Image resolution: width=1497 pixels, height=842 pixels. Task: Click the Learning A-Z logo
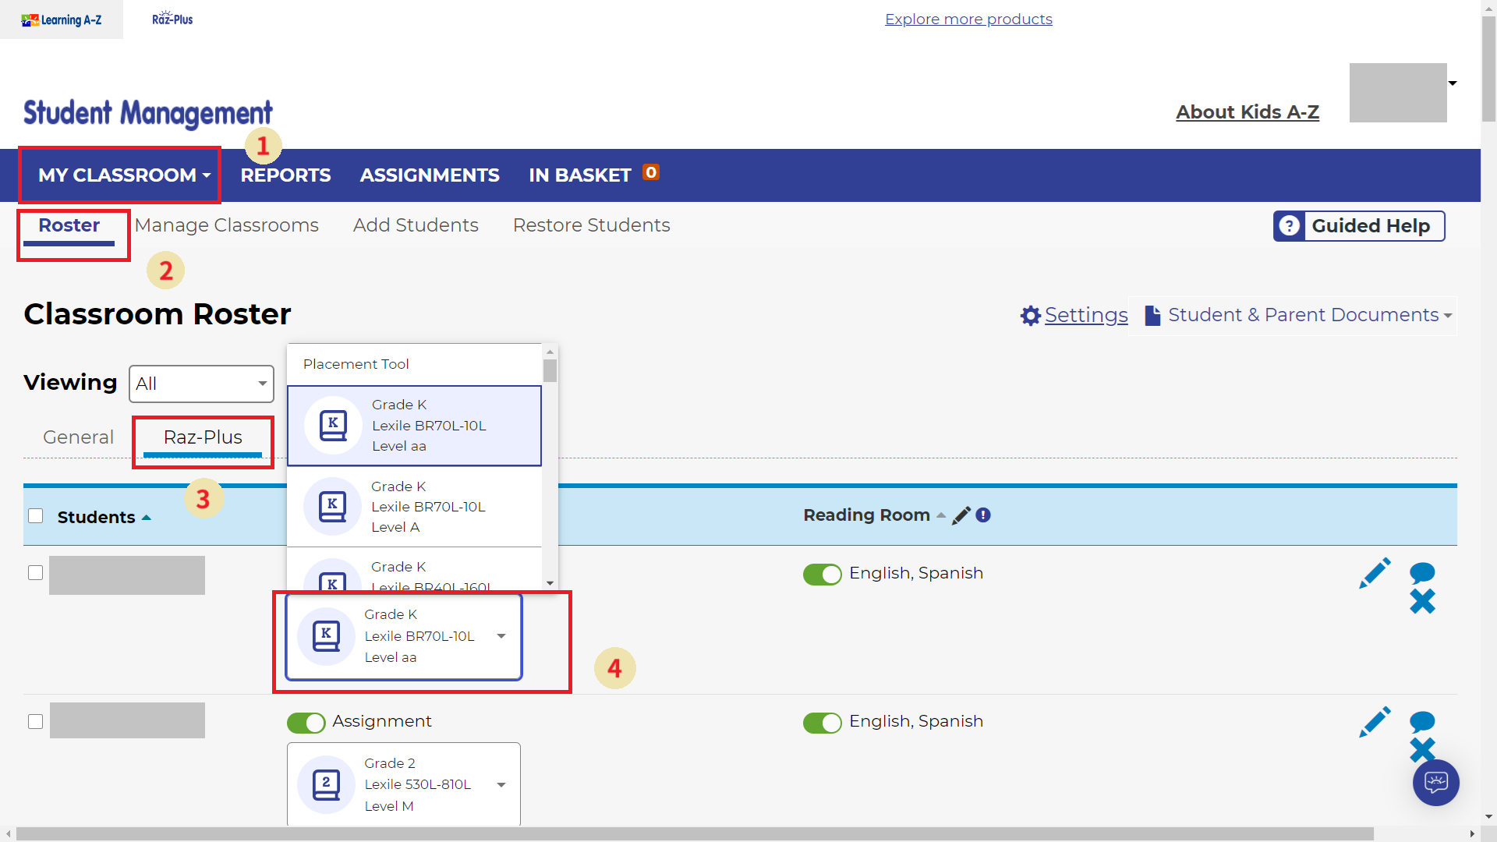point(62,19)
